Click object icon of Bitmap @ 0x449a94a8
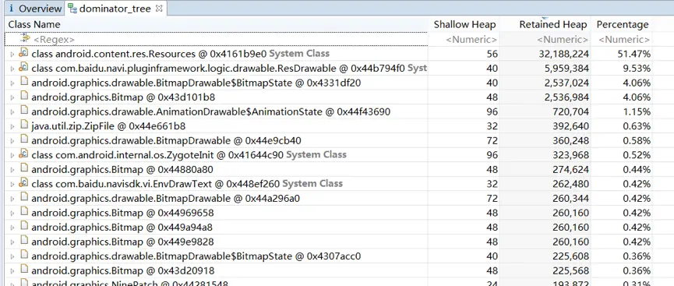 click(24, 227)
